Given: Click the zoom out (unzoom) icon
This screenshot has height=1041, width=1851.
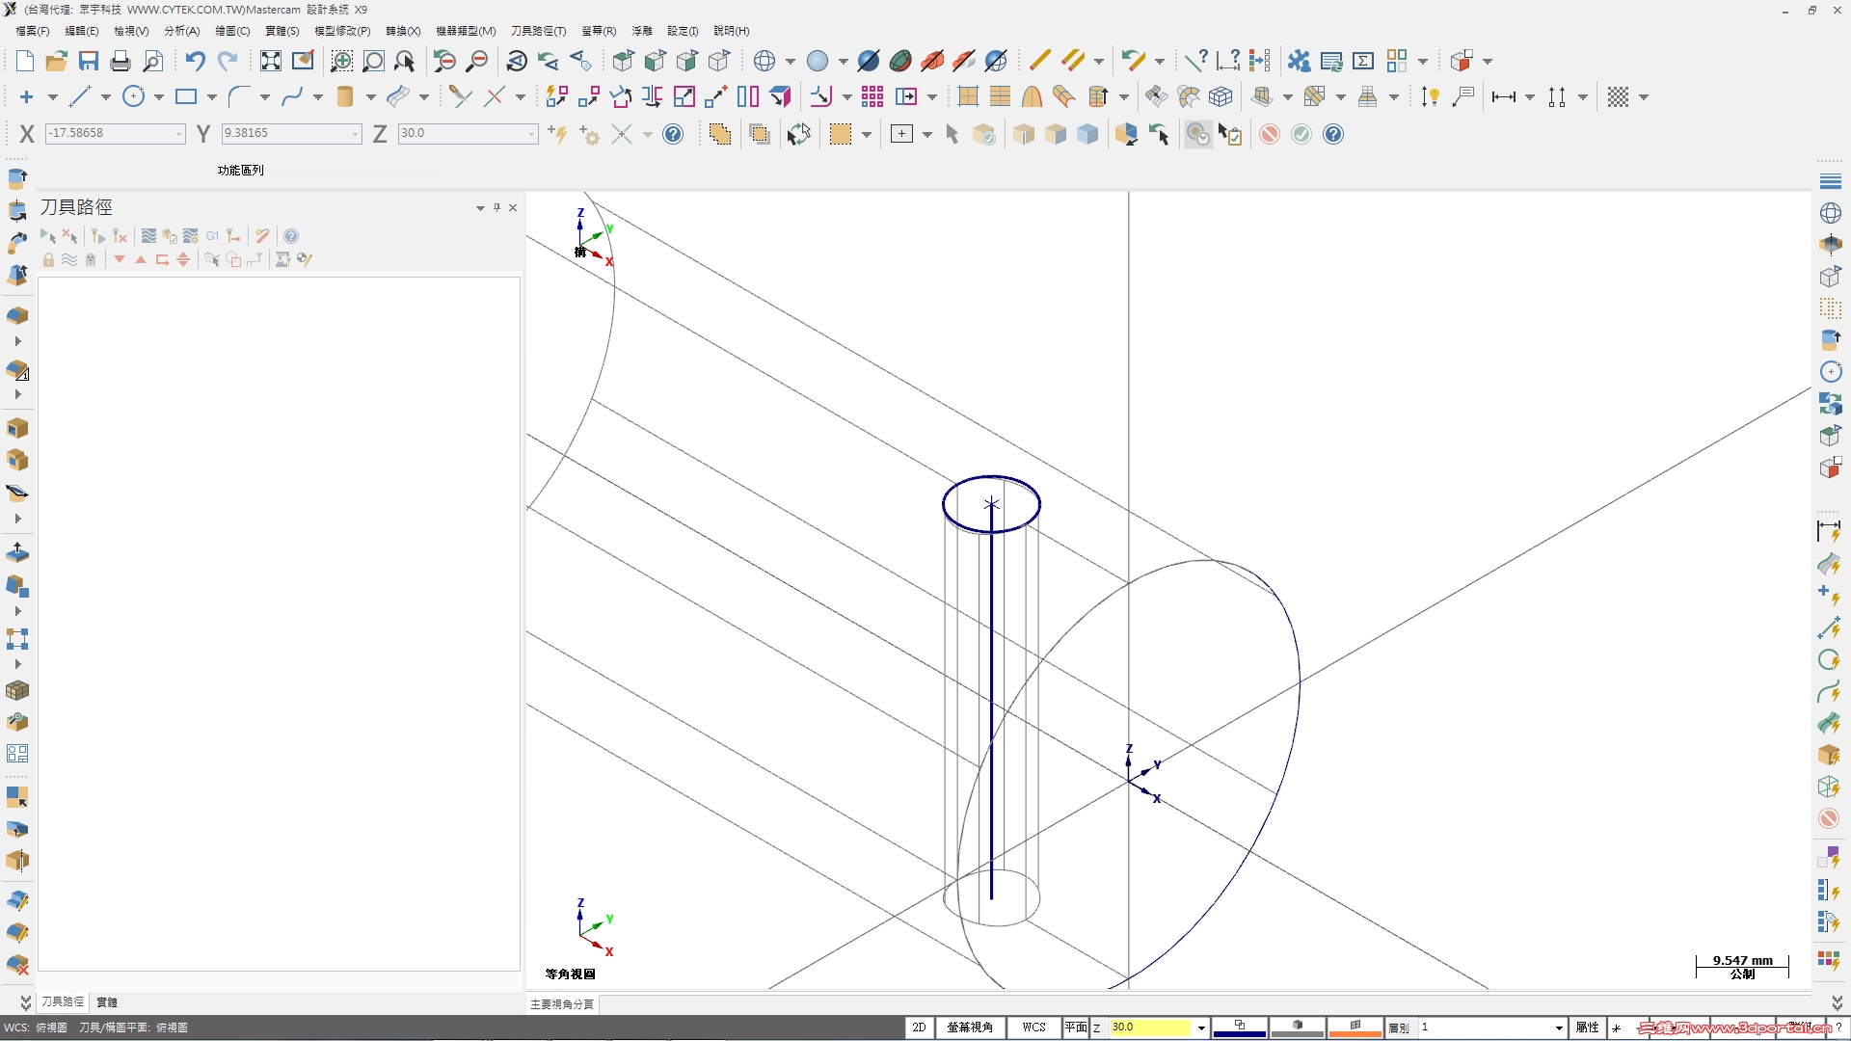Looking at the screenshot, I should pos(476,61).
